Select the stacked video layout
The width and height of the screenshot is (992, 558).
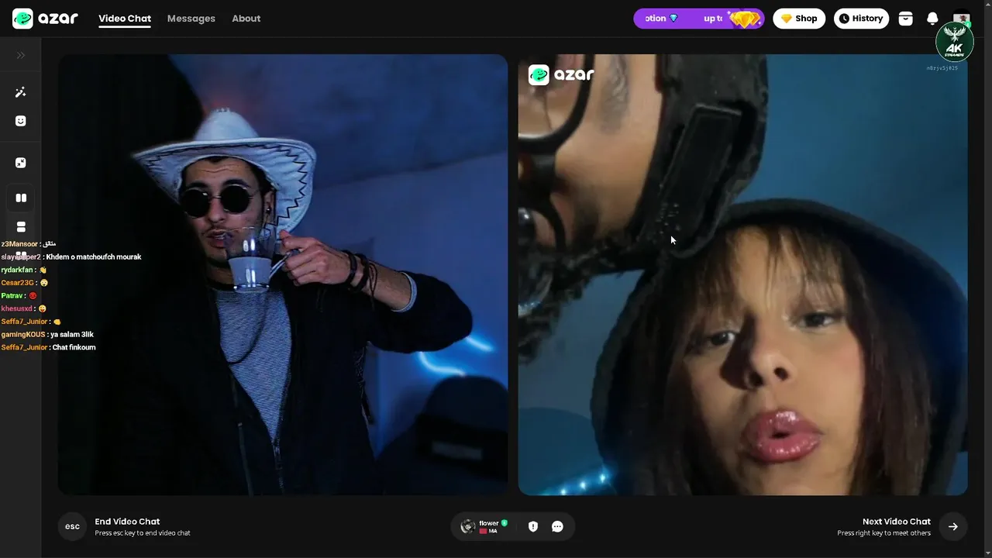click(x=21, y=227)
